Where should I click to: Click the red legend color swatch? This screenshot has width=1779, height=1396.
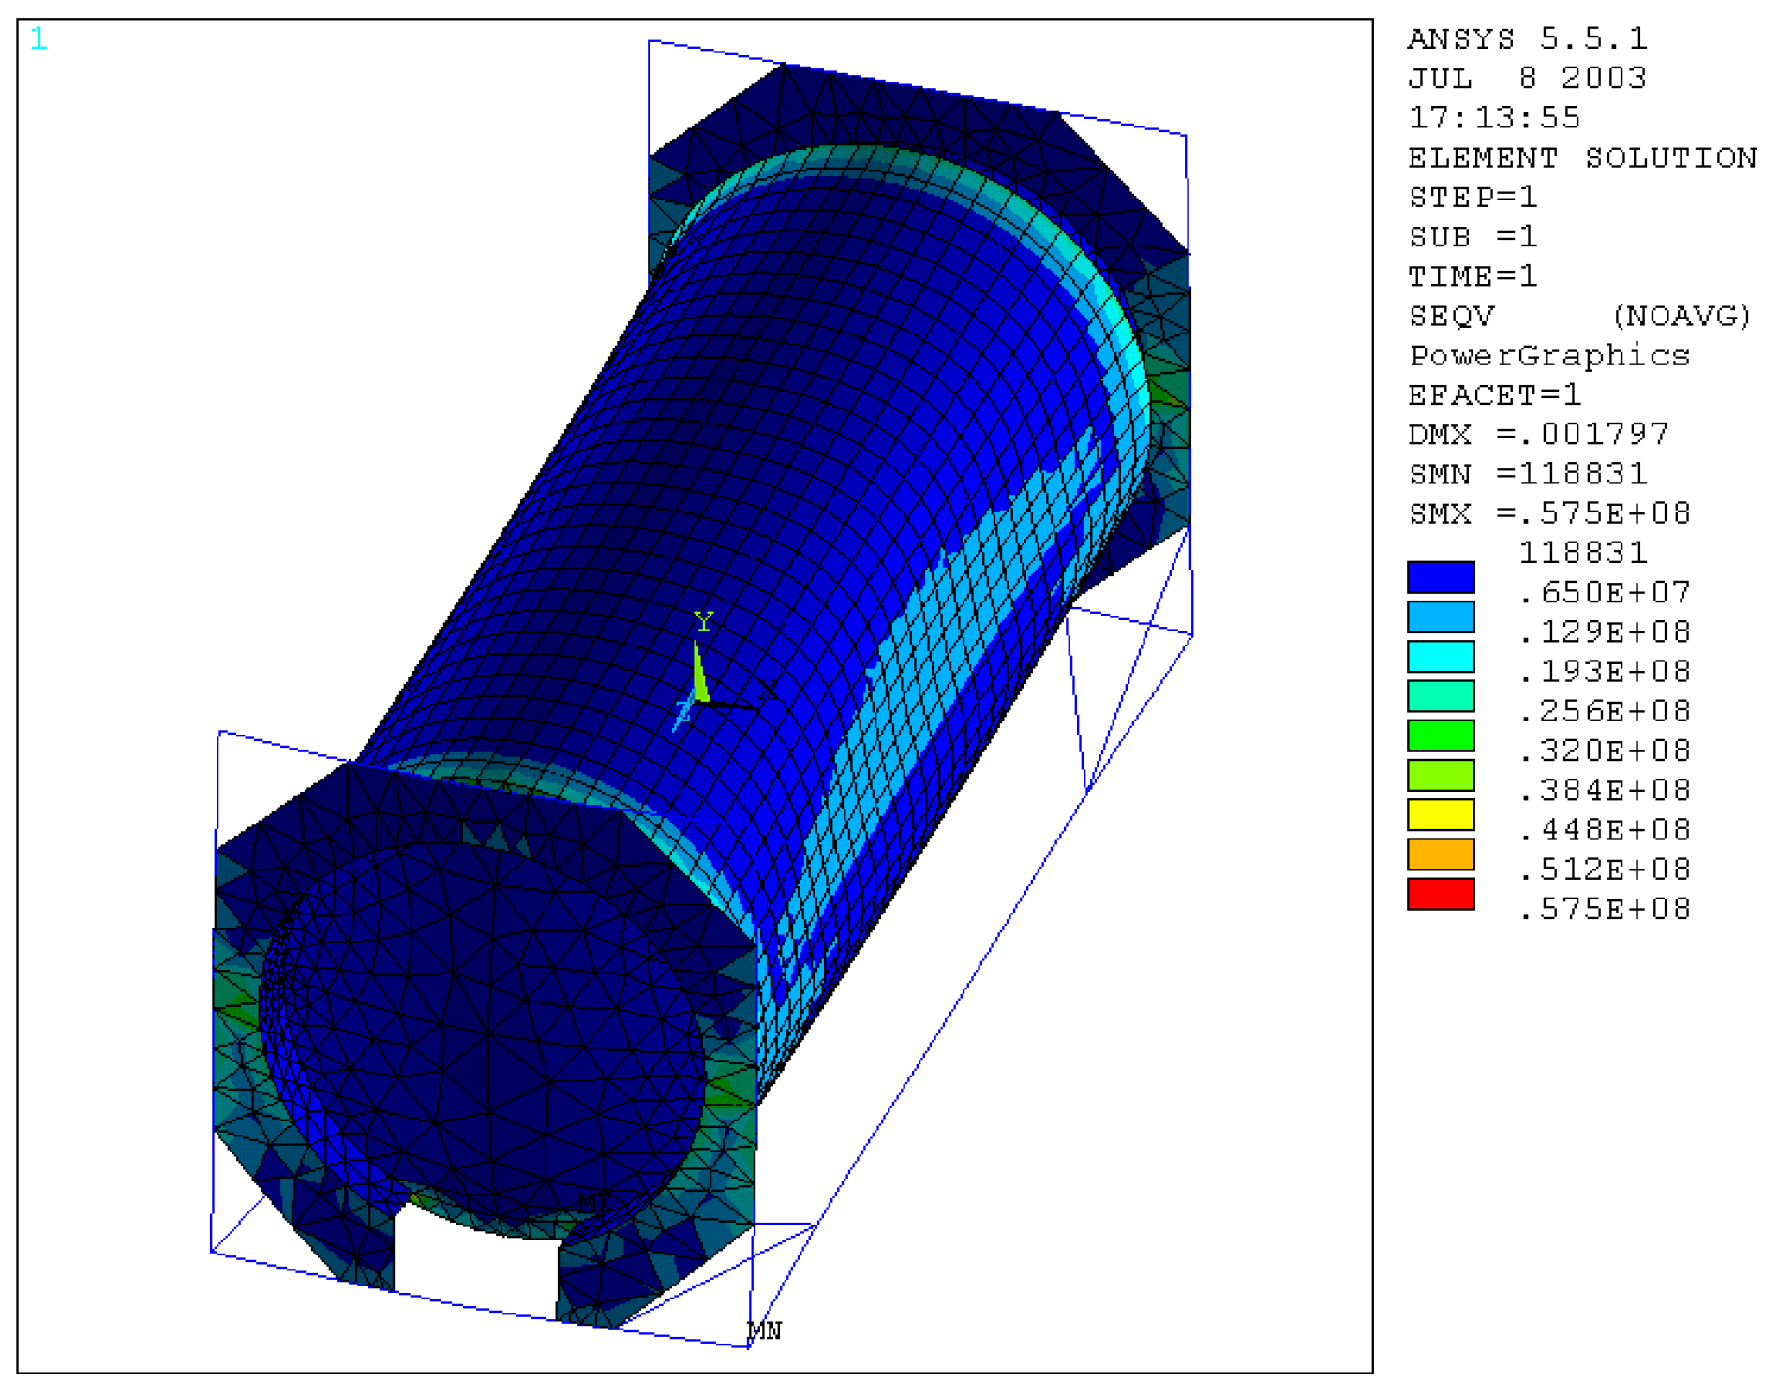[1440, 894]
